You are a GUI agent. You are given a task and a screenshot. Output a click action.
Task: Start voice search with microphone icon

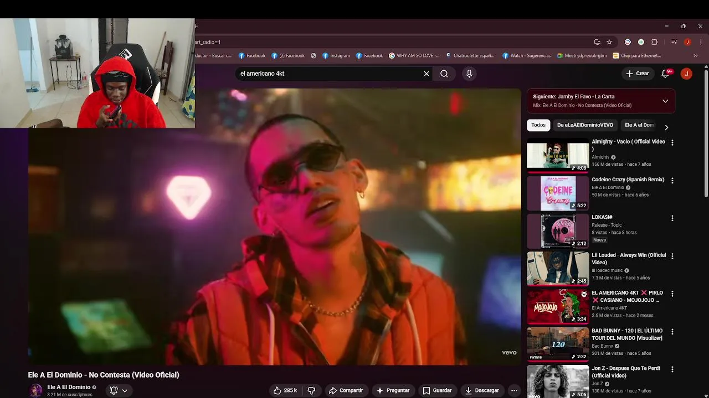pyautogui.click(x=469, y=74)
